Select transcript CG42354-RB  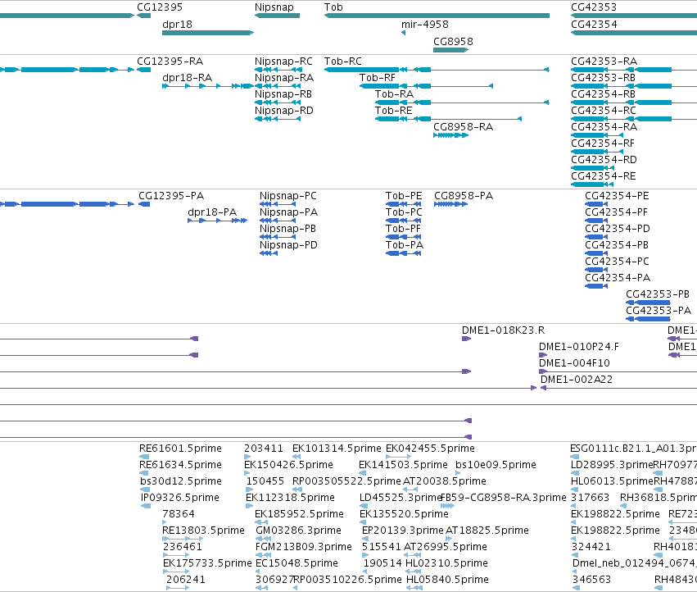coord(634,102)
